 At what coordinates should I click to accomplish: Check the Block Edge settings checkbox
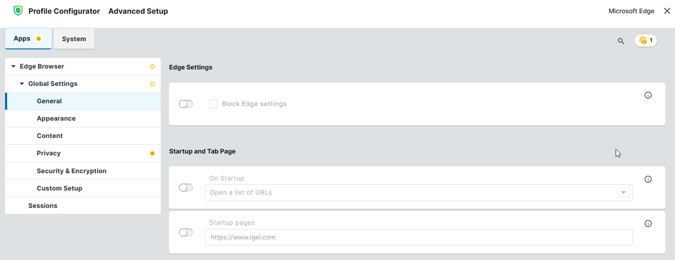pos(213,104)
